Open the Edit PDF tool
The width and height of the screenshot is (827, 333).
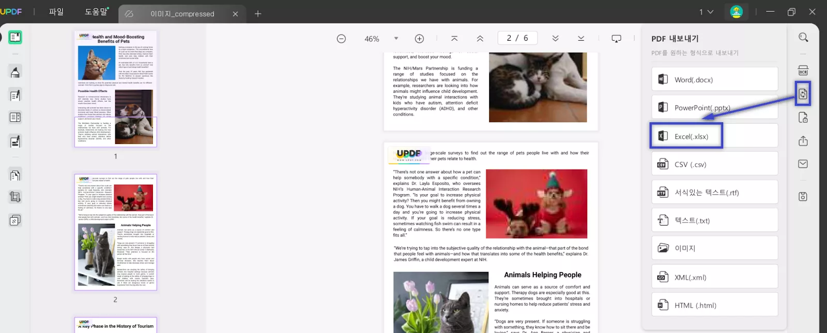pyautogui.click(x=15, y=95)
